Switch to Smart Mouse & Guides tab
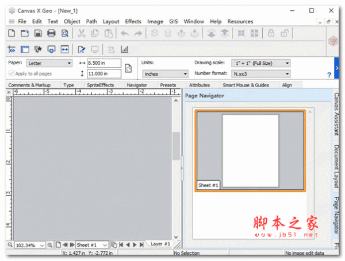 coord(246,85)
